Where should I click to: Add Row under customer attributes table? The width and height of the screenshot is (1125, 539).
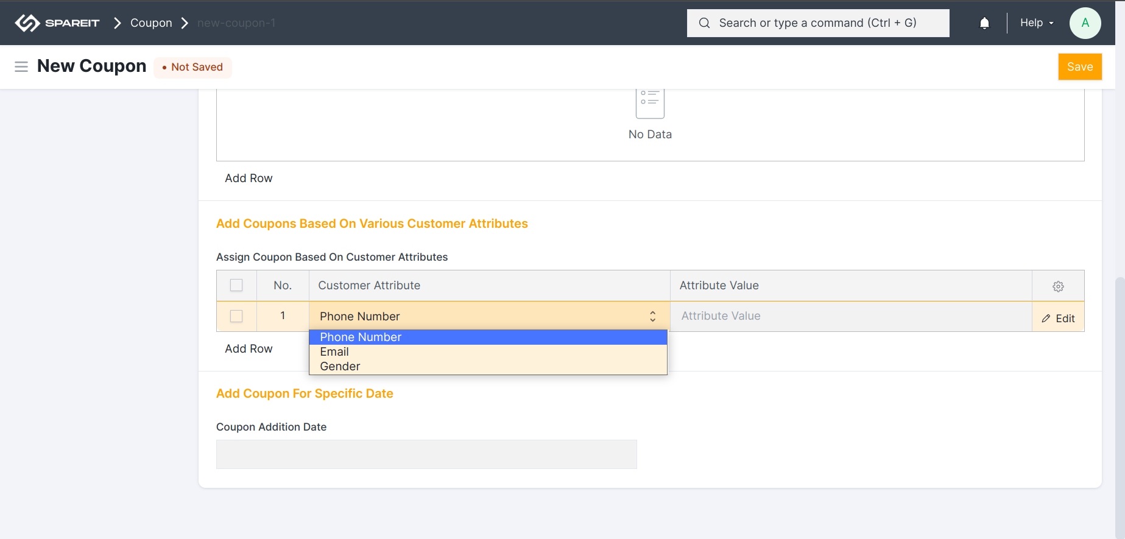pos(249,349)
